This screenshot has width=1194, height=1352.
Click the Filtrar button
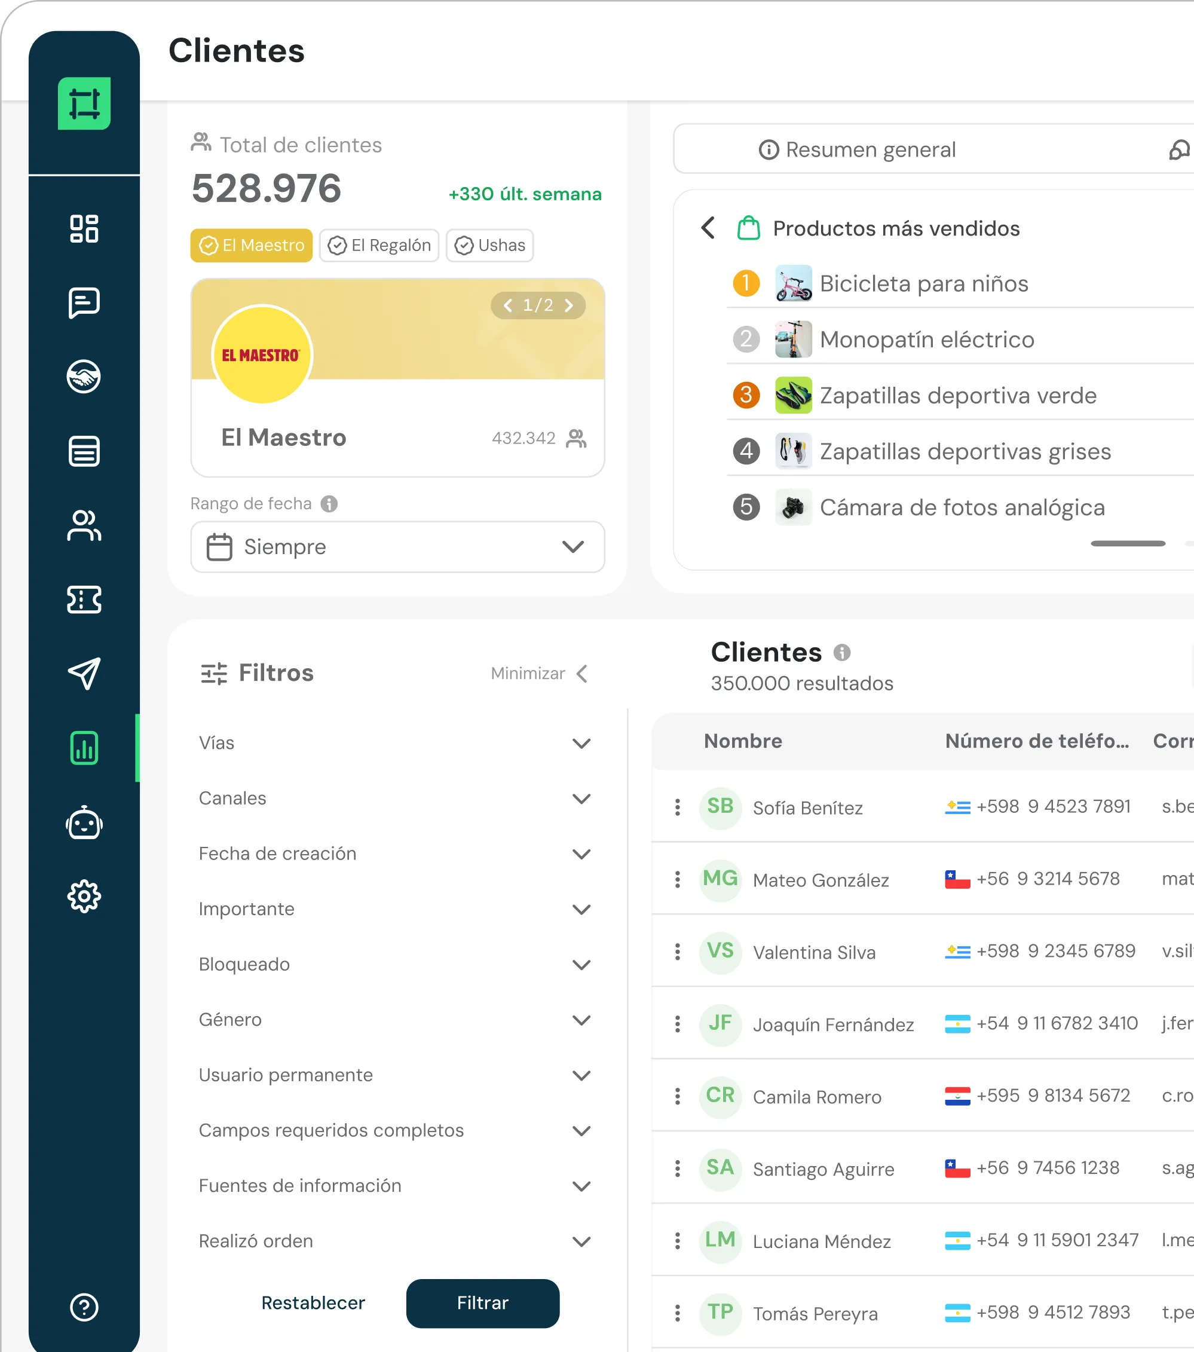pos(483,1303)
